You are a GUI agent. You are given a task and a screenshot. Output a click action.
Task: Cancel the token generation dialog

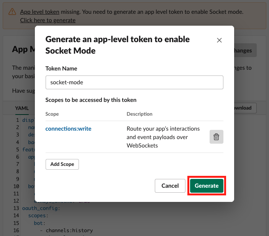(x=170, y=186)
